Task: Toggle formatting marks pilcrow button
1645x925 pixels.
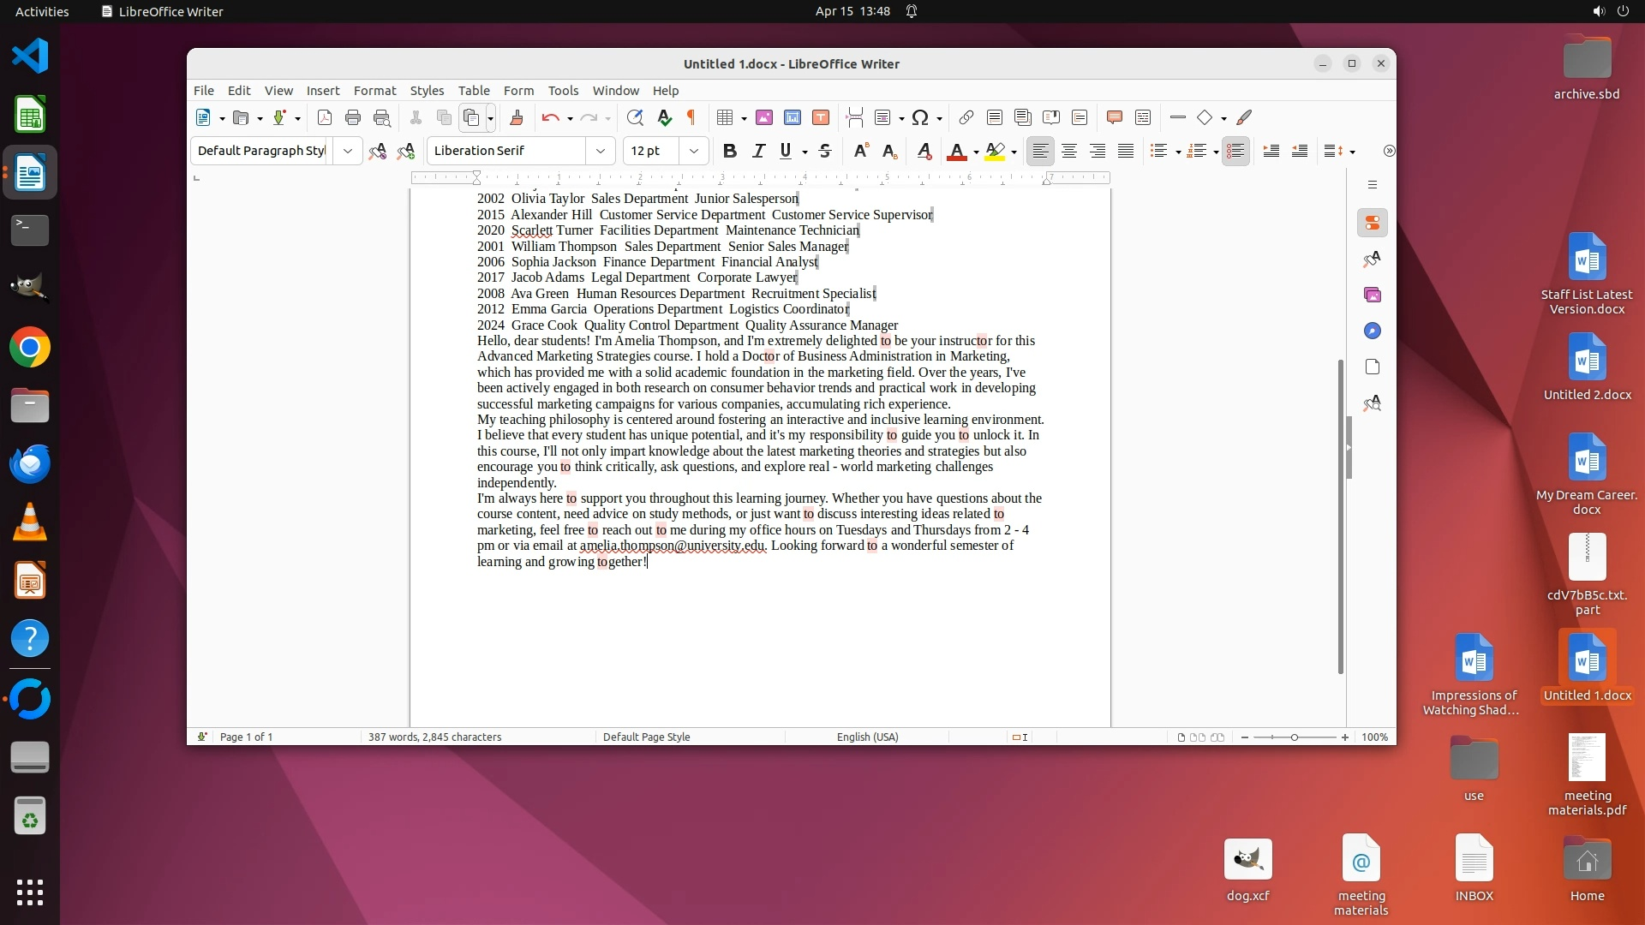Action: click(x=691, y=118)
